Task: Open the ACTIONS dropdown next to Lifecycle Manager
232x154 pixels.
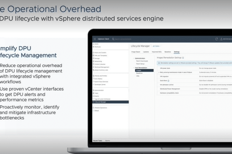Action: [x=156, y=46]
